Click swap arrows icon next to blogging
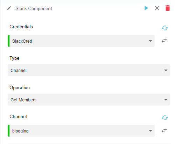This screenshot has width=175, height=144. pyautogui.click(x=164, y=130)
